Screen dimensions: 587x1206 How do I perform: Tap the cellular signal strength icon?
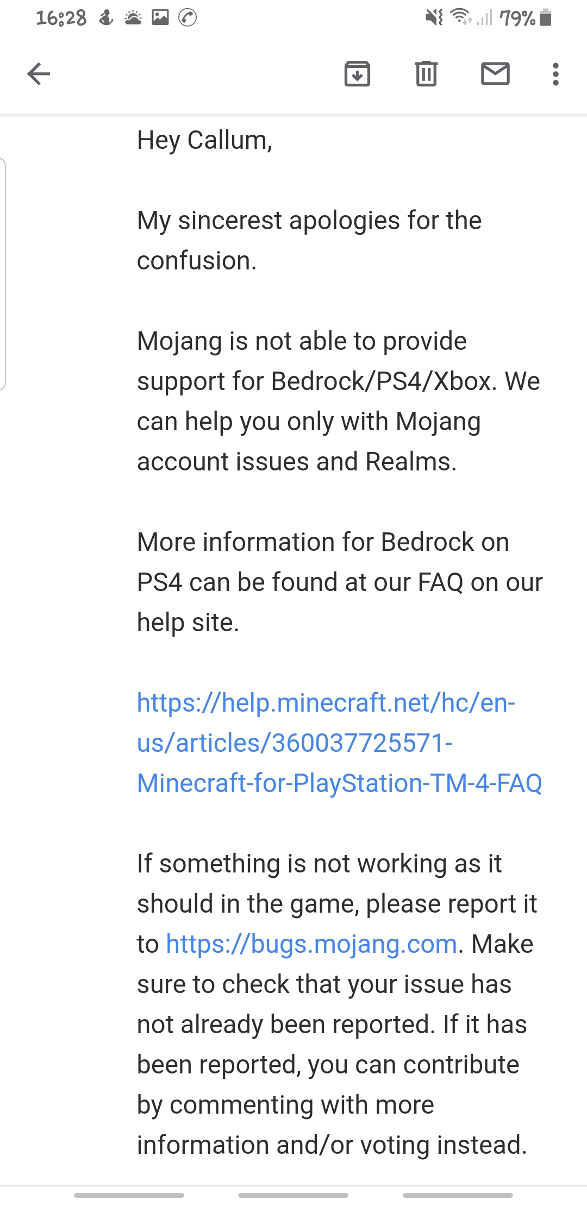485,18
